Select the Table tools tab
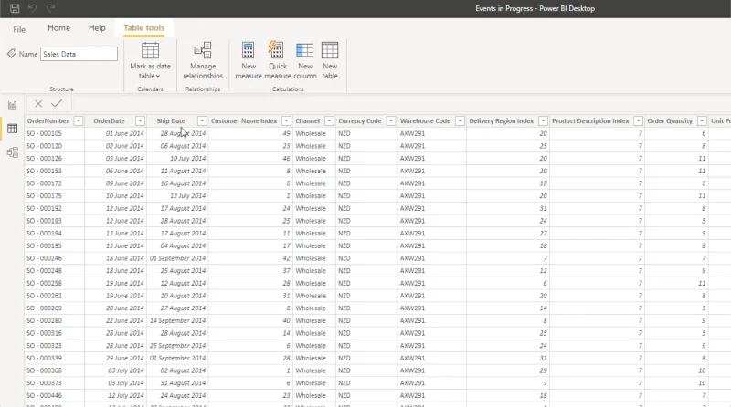 click(143, 28)
